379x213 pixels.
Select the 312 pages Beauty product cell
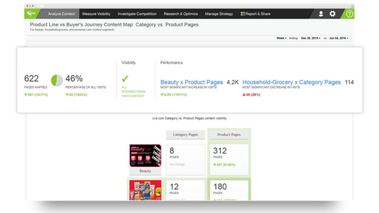229,159
